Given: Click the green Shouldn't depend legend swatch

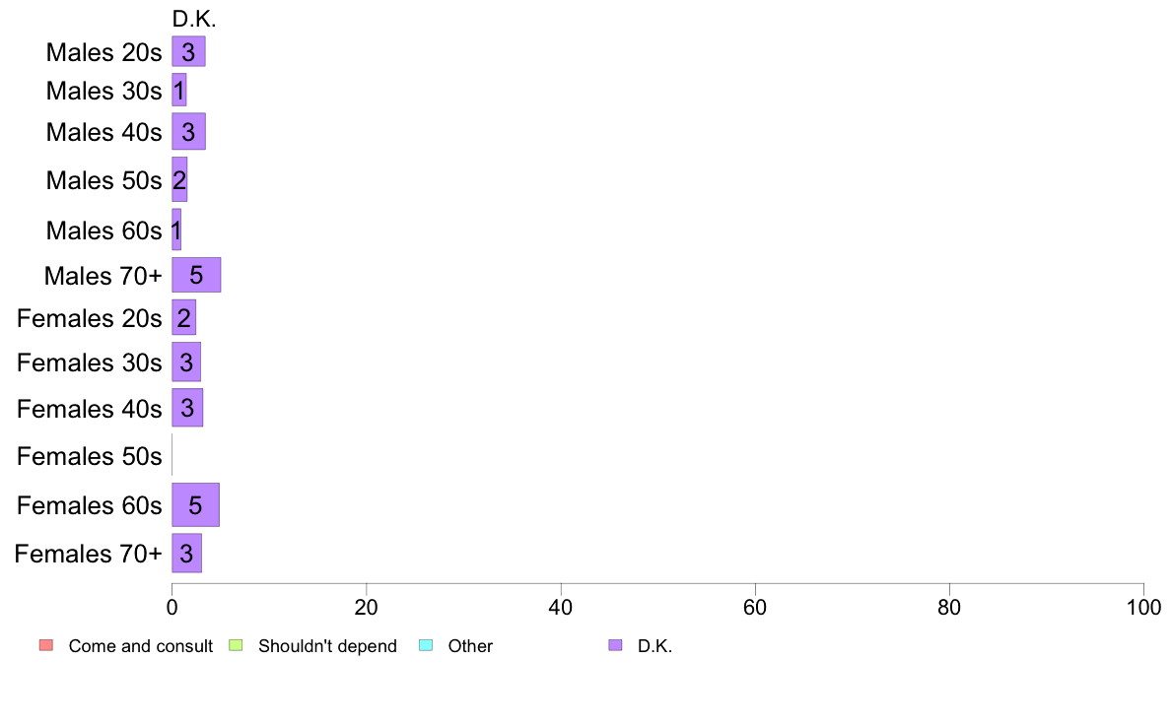Looking at the screenshot, I should 236,645.
